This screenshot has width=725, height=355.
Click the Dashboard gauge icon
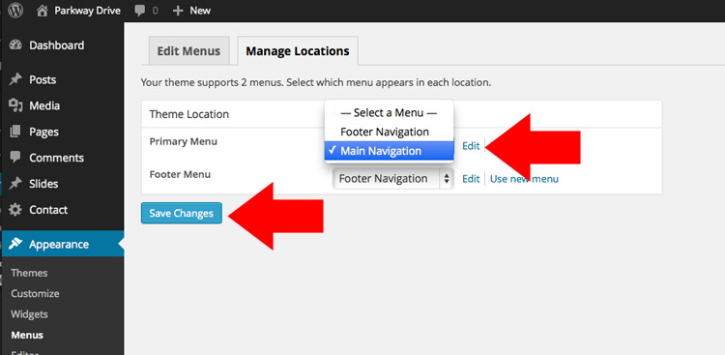[x=15, y=44]
